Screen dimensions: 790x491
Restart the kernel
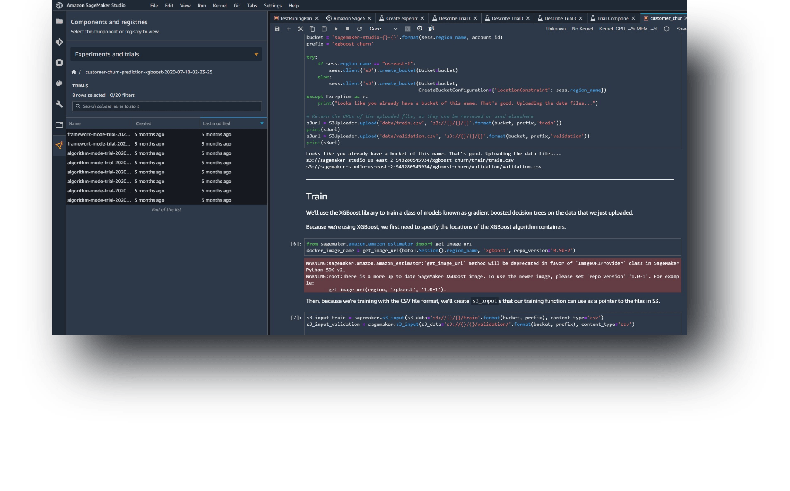pyautogui.click(x=359, y=29)
